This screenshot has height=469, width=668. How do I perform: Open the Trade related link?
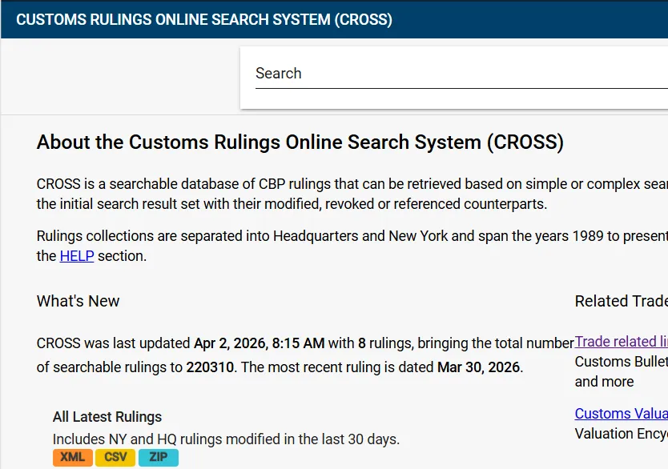tap(621, 342)
